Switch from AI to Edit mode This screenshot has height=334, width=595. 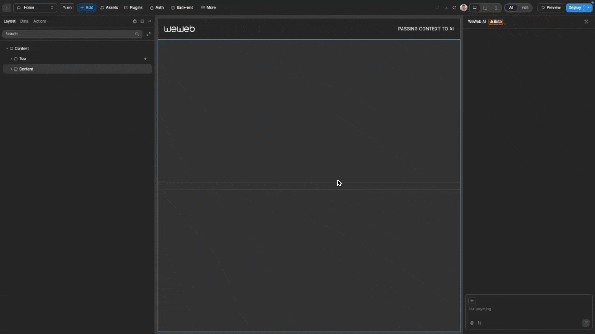coord(525,7)
